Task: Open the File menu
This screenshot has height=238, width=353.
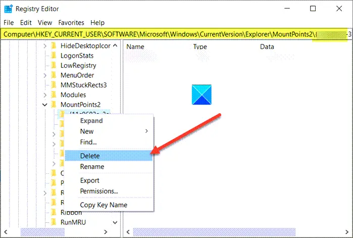Action: (9, 23)
